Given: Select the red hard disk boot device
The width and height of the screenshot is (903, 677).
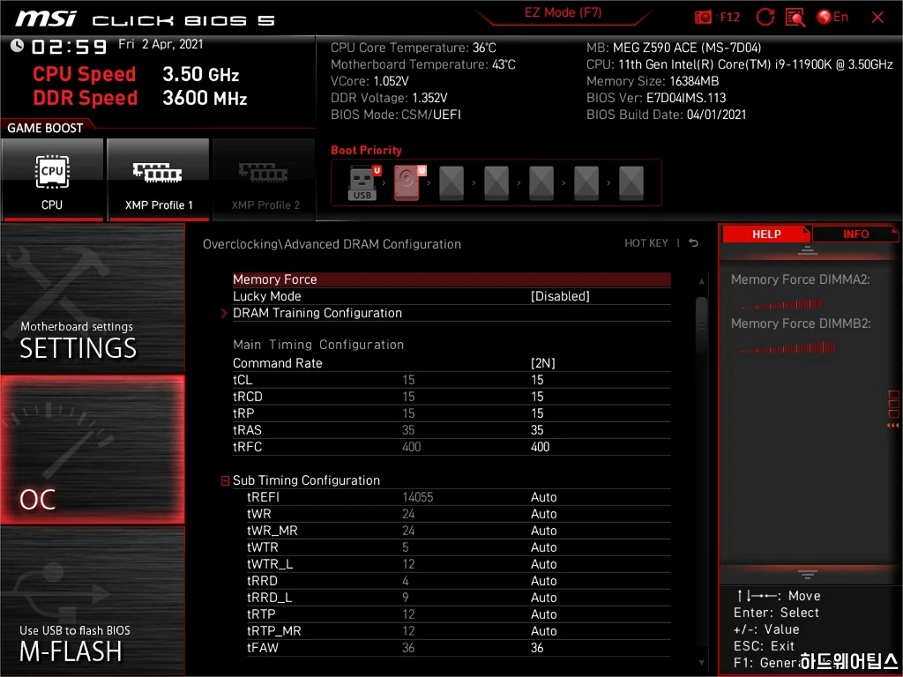Looking at the screenshot, I should coord(407,182).
